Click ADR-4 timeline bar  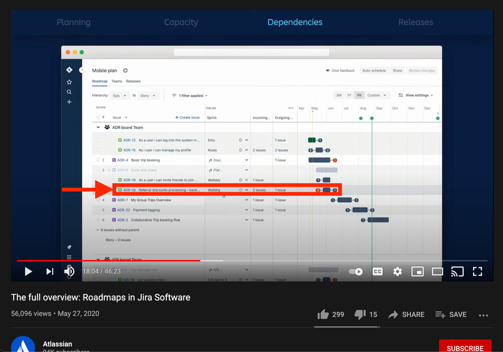[320, 160]
